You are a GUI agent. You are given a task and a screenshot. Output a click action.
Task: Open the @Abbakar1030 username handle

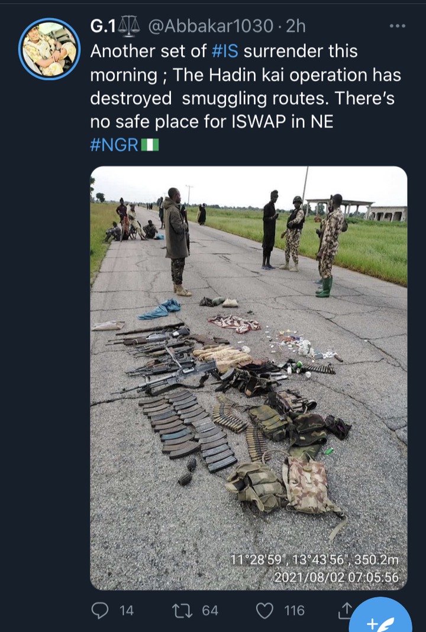click(x=211, y=27)
